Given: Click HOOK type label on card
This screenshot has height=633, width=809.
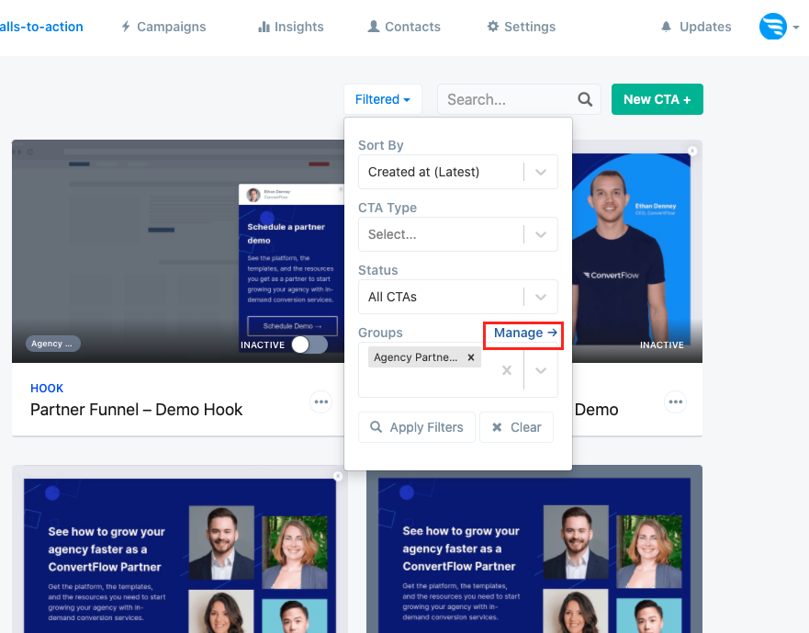Looking at the screenshot, I should coord(47,389).
